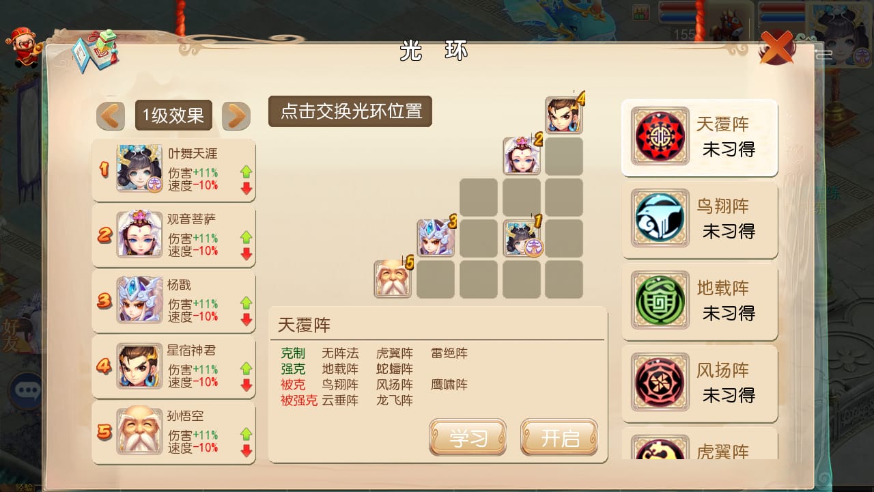Screen dimensions: 874x492
Task: Click the 学习 button
Action: (468, 437)
